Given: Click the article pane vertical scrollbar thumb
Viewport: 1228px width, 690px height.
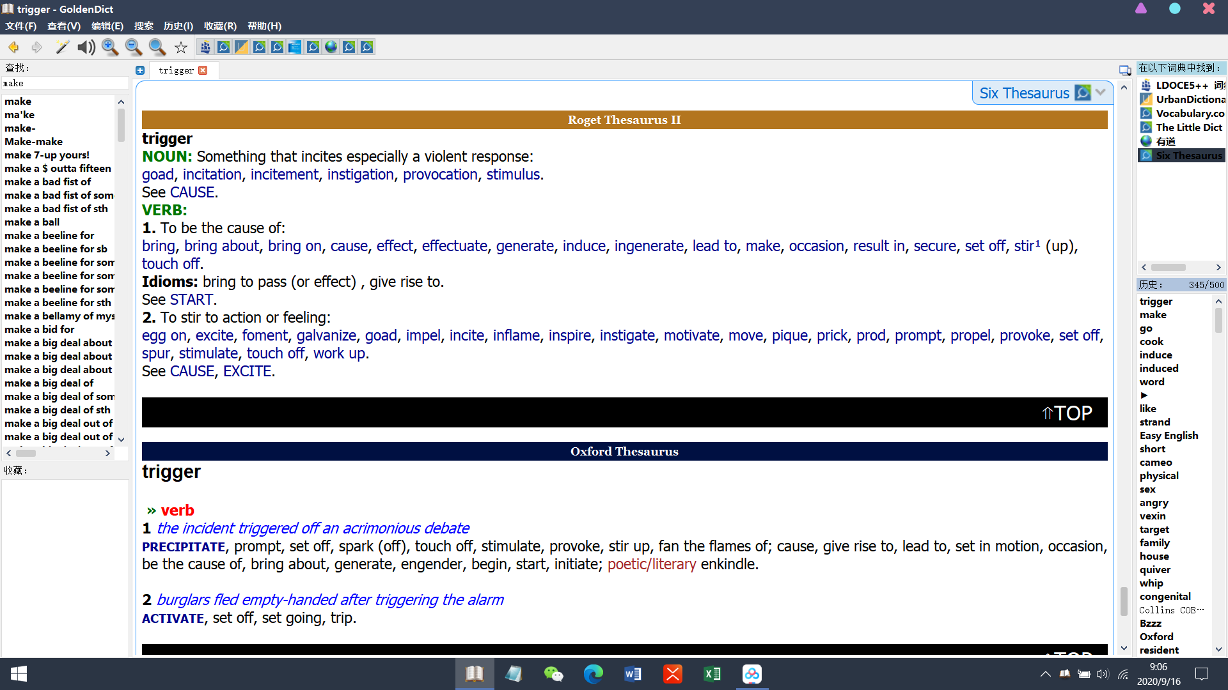Looking at the screenshot, I should tap(1124, 601).
